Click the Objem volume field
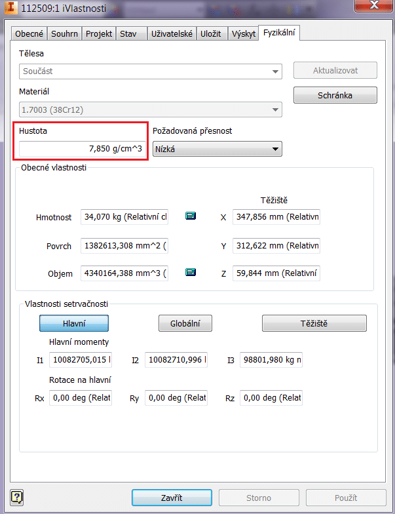 click(x=124, y=273)
